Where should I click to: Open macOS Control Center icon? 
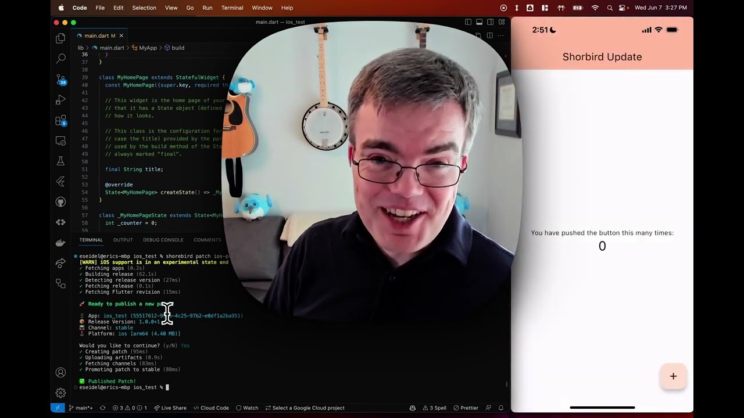(x=623, y=8)
